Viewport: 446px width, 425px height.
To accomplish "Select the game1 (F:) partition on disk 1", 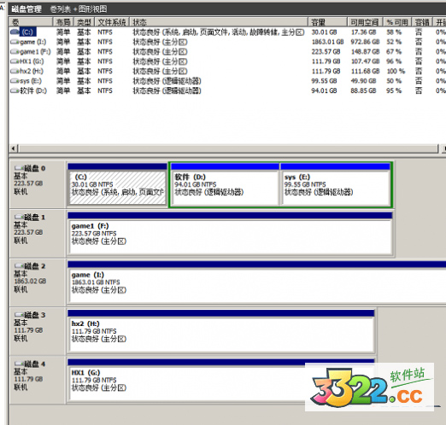I will (x=230, y=234).
